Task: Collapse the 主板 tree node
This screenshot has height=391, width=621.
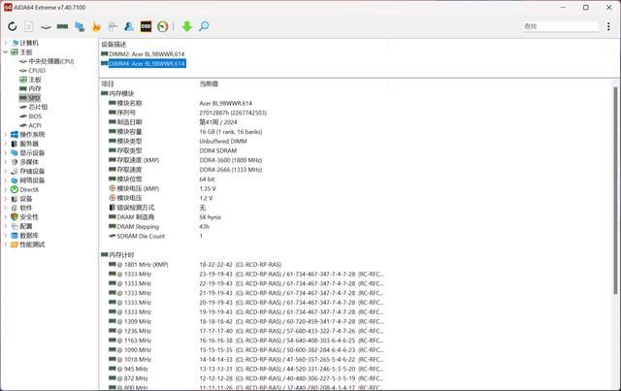Action: click(x=5, y=52)
